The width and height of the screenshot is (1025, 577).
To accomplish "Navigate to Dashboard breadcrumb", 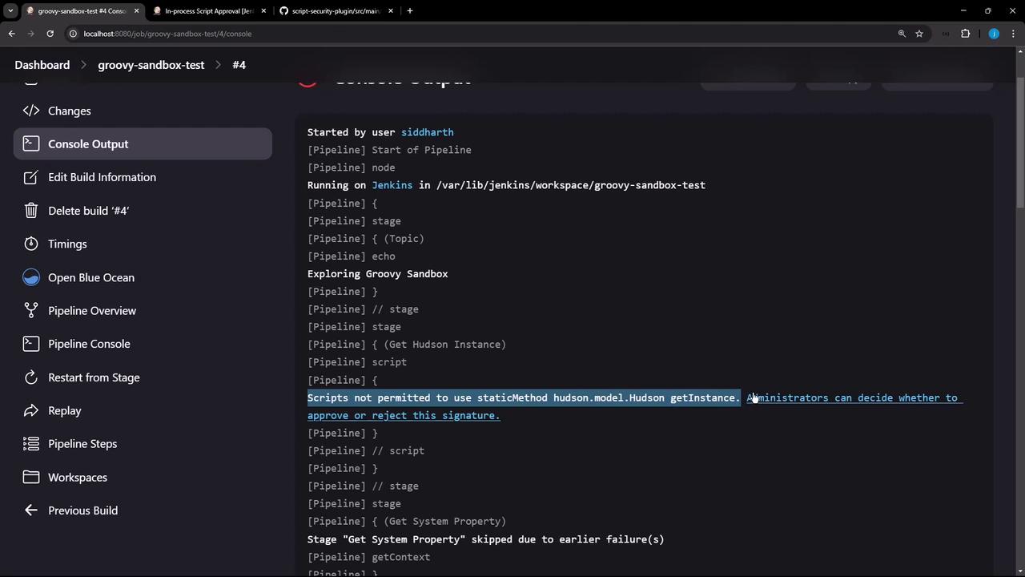I will point(42,65).
